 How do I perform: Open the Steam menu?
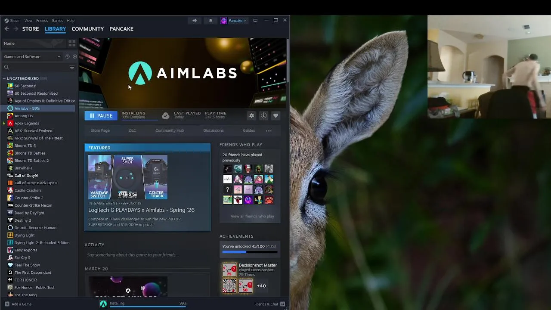[15, 20]
